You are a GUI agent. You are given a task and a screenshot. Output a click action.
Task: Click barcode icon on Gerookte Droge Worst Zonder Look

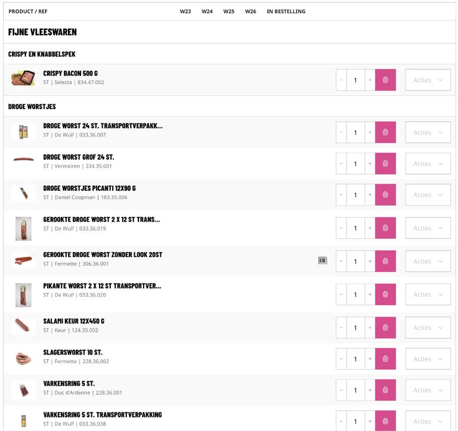click(x=323, y=261)
